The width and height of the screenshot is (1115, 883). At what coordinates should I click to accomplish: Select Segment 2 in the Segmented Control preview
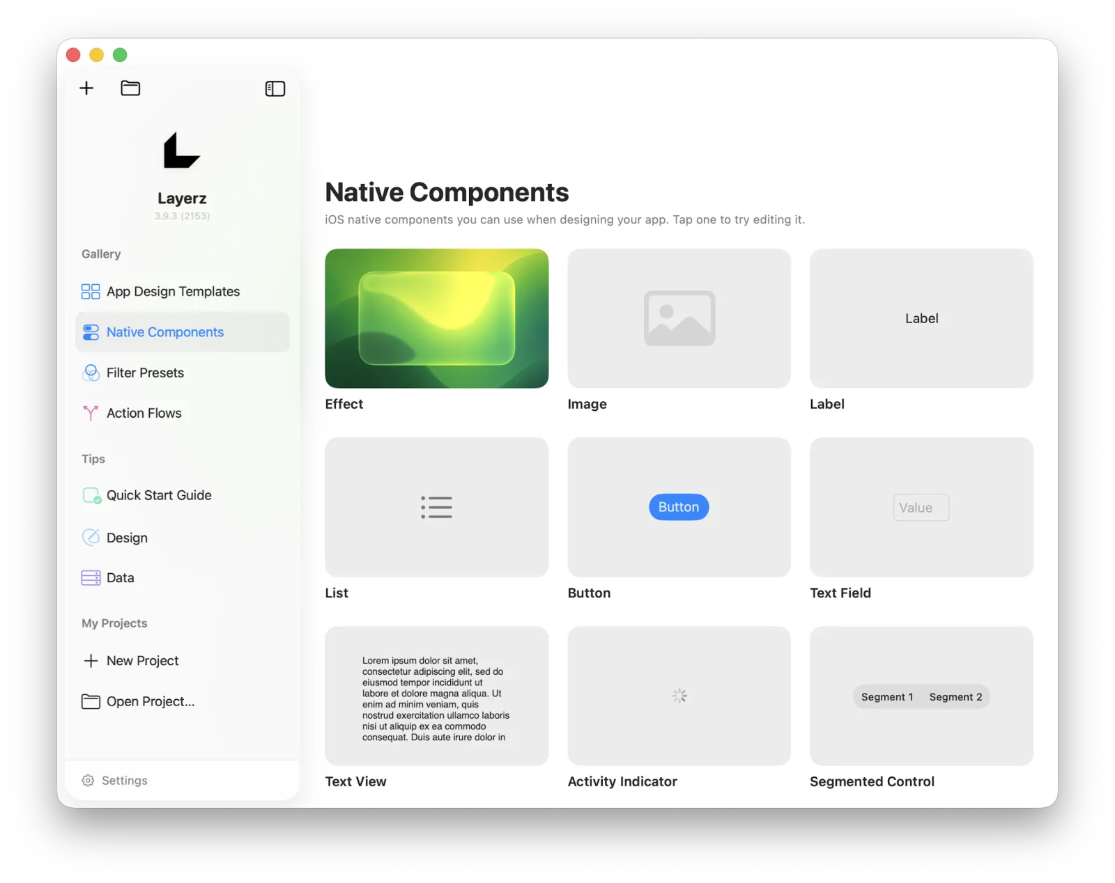tap(955, 697)
